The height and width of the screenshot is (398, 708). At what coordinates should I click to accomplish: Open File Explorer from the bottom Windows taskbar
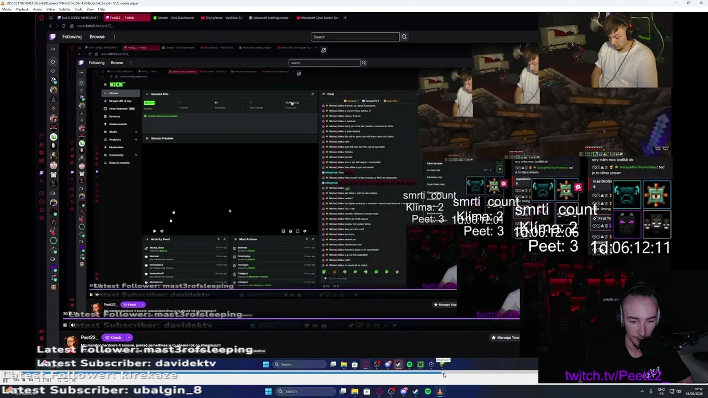pos(355,391)
